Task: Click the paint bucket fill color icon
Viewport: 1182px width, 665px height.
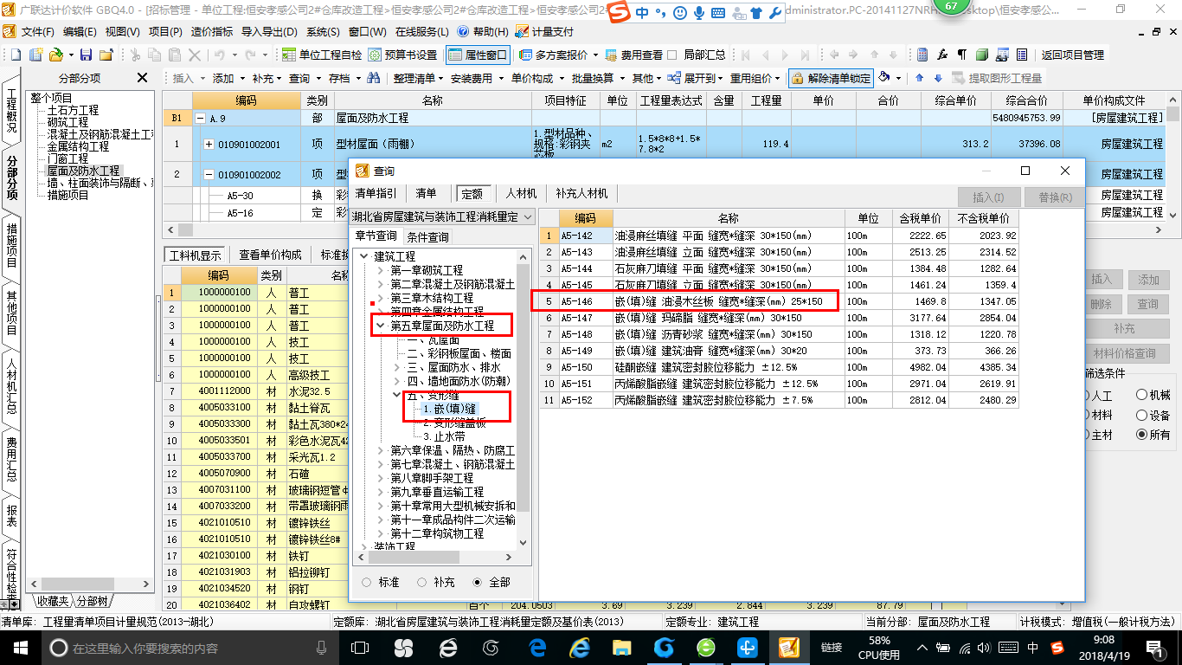Action: coord(884,78)
